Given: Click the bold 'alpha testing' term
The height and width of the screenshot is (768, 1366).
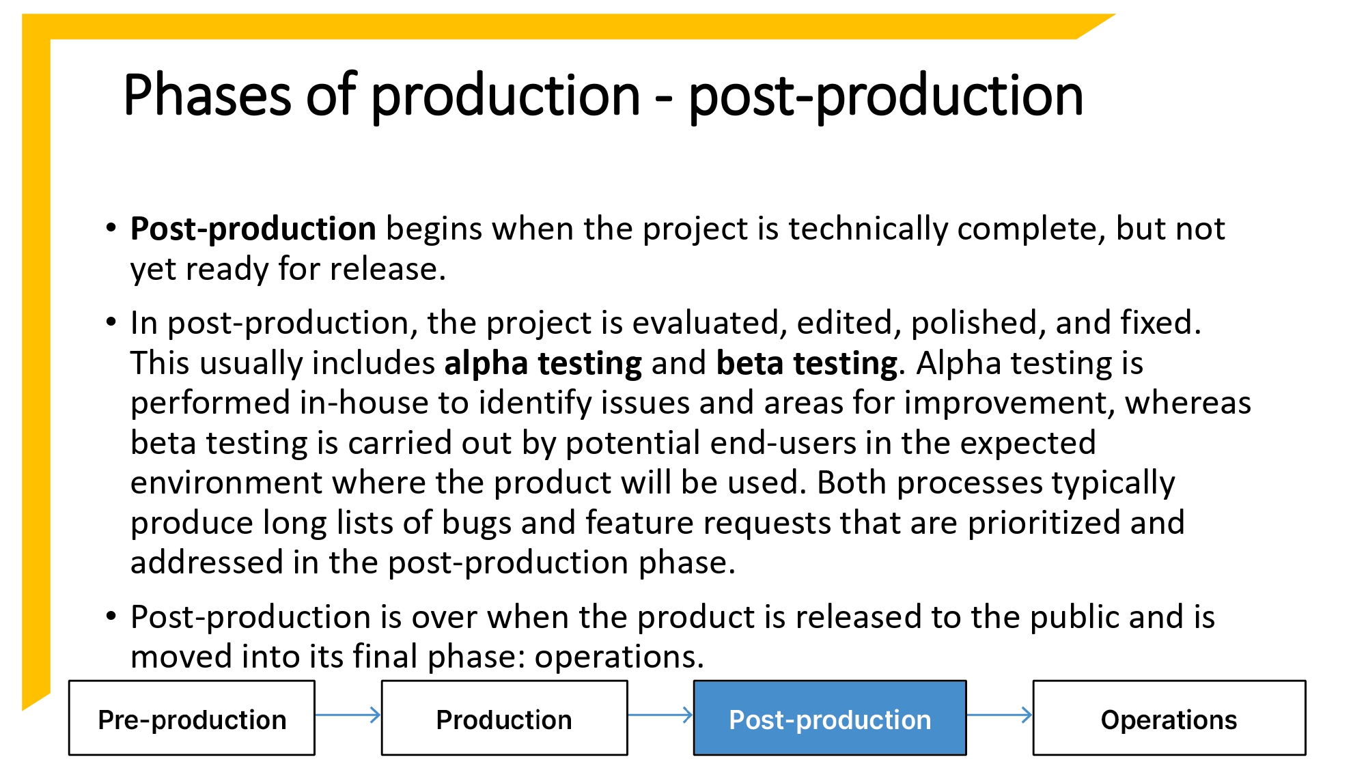Looking at the screenshot, I should [543, 363].
